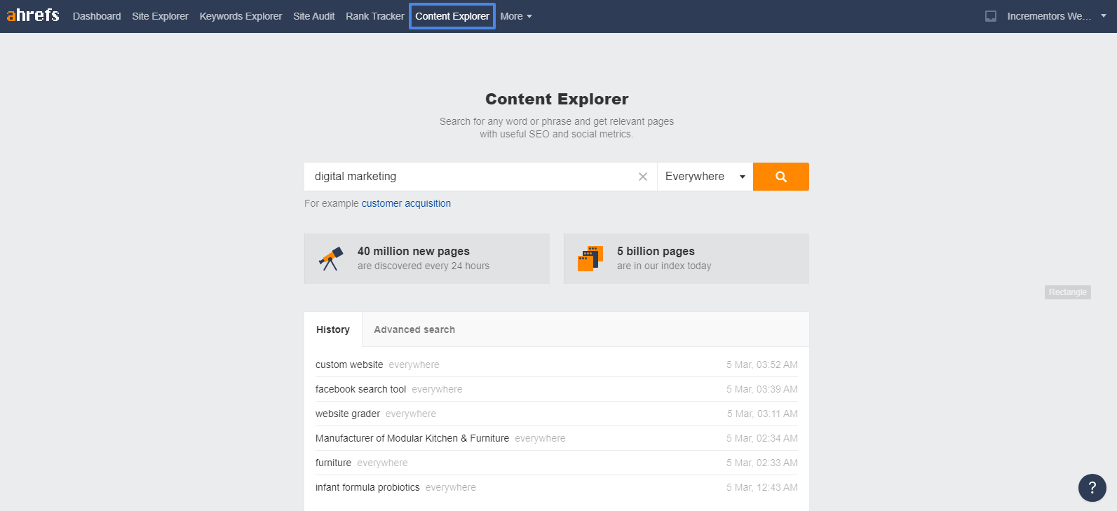This screenshot has height=511, width=1117.
Task: Click the 5 billion pages heading
Action: (x=656, y=251)
